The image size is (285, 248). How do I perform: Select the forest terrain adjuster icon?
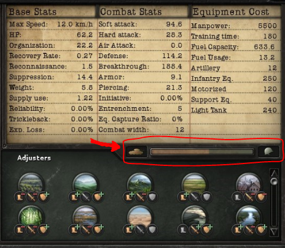point(31,184)
